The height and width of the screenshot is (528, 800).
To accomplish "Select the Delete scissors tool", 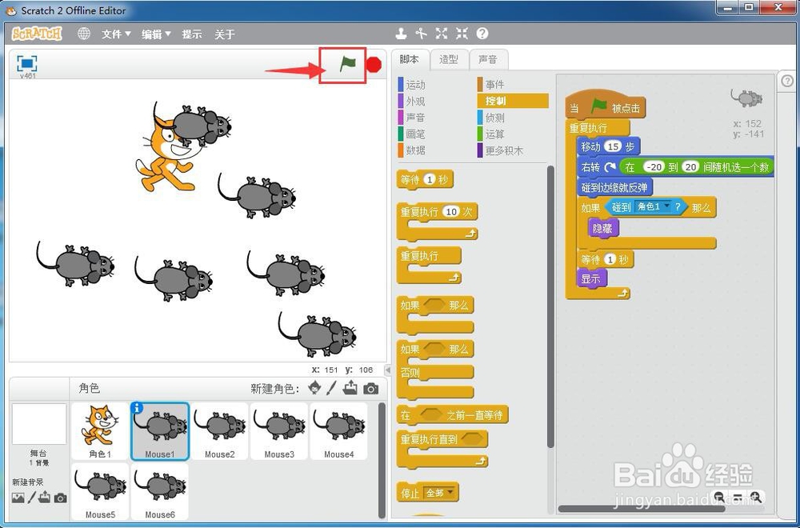I will (421, 34).
